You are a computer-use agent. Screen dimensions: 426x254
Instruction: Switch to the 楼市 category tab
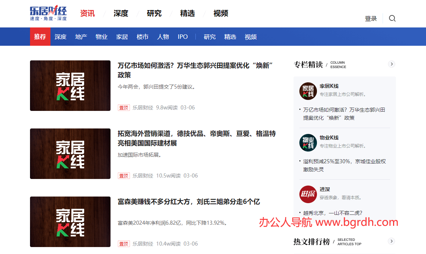point(142,37)
